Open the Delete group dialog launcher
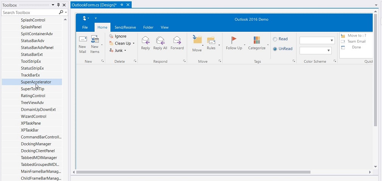The height and width of the screenshot is (181, 382). [x=135, y=61]
